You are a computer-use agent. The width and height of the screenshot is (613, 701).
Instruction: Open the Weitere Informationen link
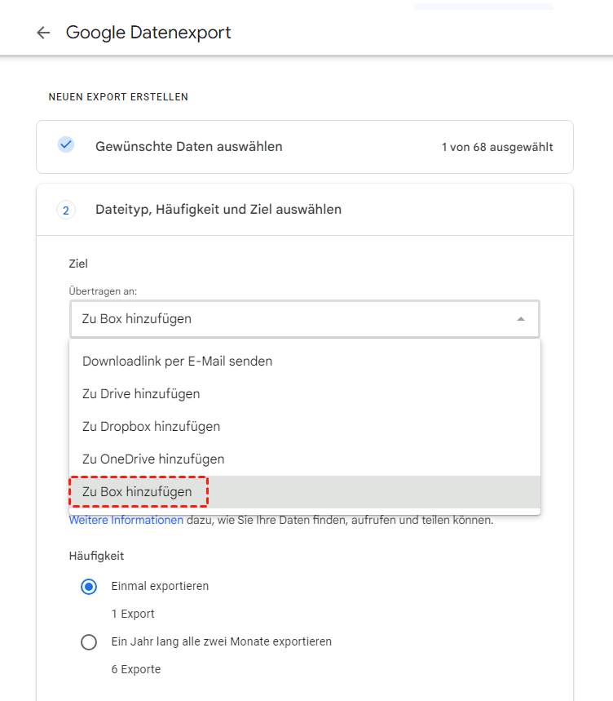[x=126, y=520]
